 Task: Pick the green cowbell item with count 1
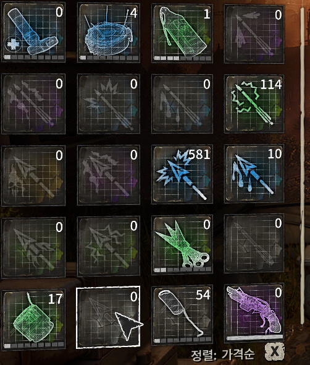coord(182,33)
